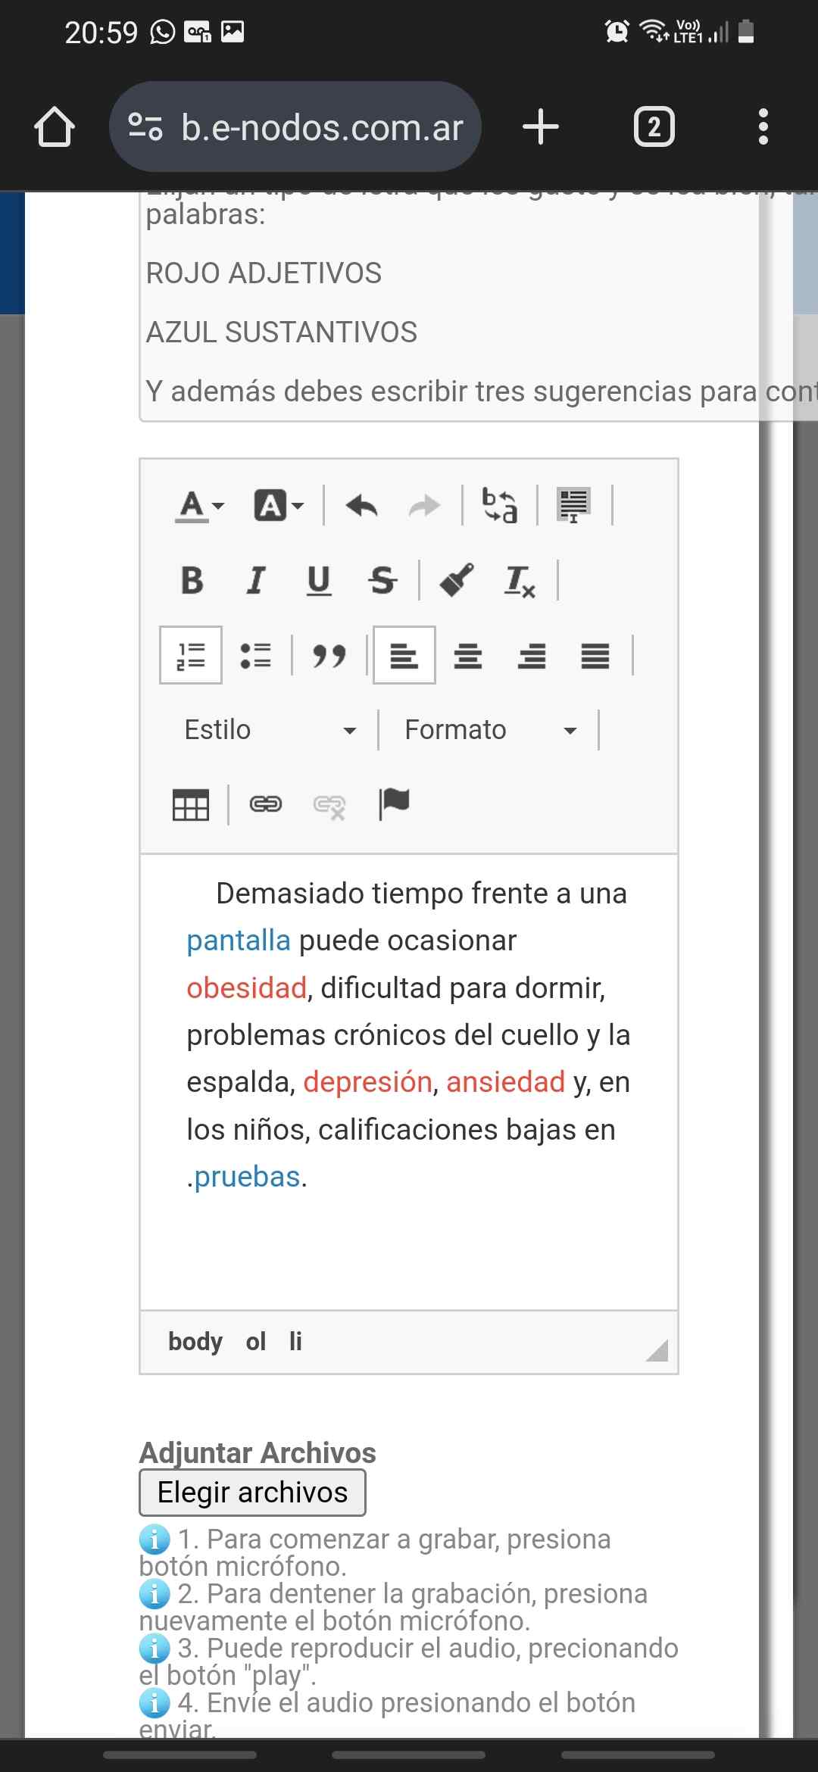Click the Select All icon

pyautogui.click(x=573, y=505)
